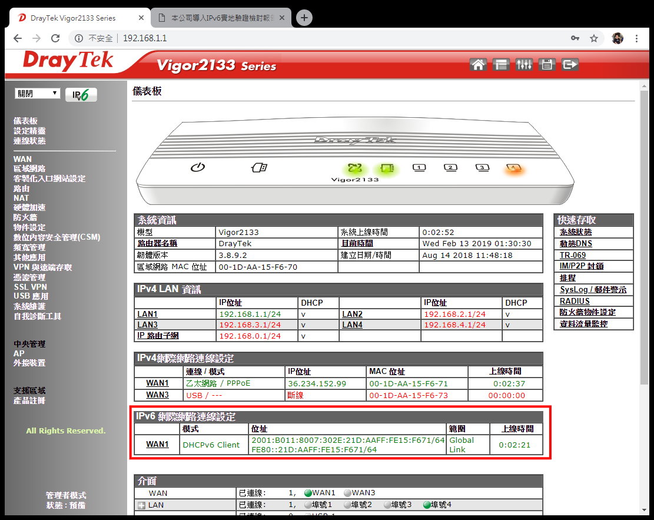Viewport: 654px width, 520px height.
Task: Click the home icon in header
Action: (478, 65)
